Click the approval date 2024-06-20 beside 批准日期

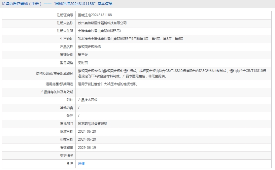[x=87, y=132]
